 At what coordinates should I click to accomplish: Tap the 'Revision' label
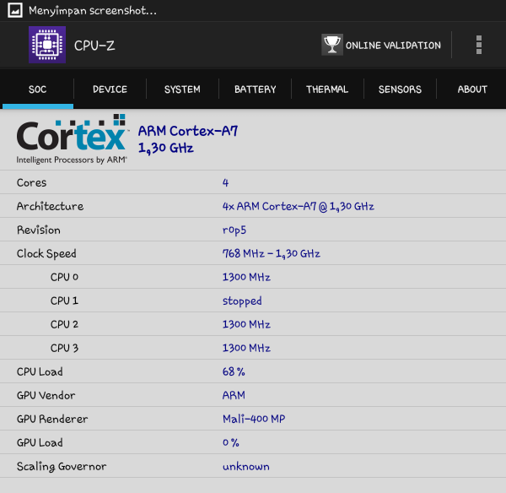point(39,230)
